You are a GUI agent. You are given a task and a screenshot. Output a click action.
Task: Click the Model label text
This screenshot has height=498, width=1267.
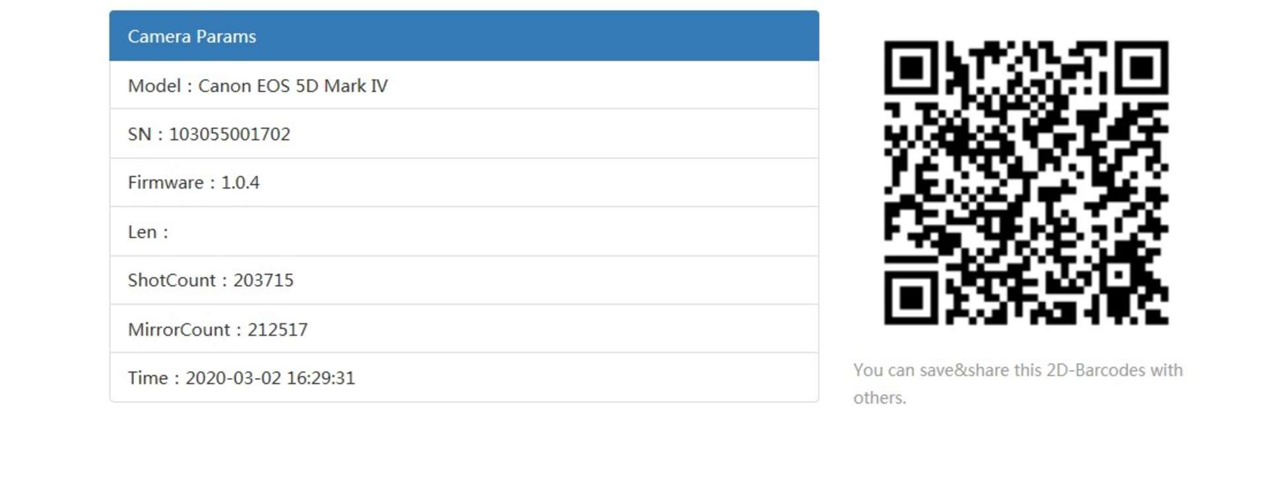[x=154, y=86]
